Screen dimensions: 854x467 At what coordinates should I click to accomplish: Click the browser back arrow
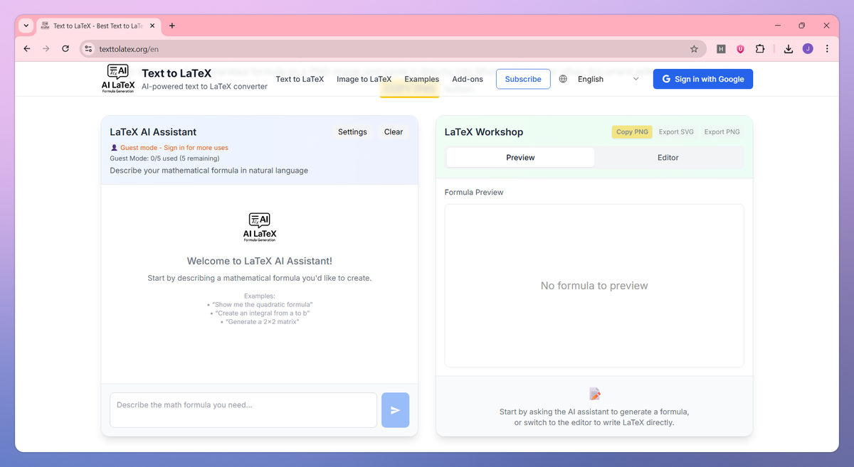[27, 49]
